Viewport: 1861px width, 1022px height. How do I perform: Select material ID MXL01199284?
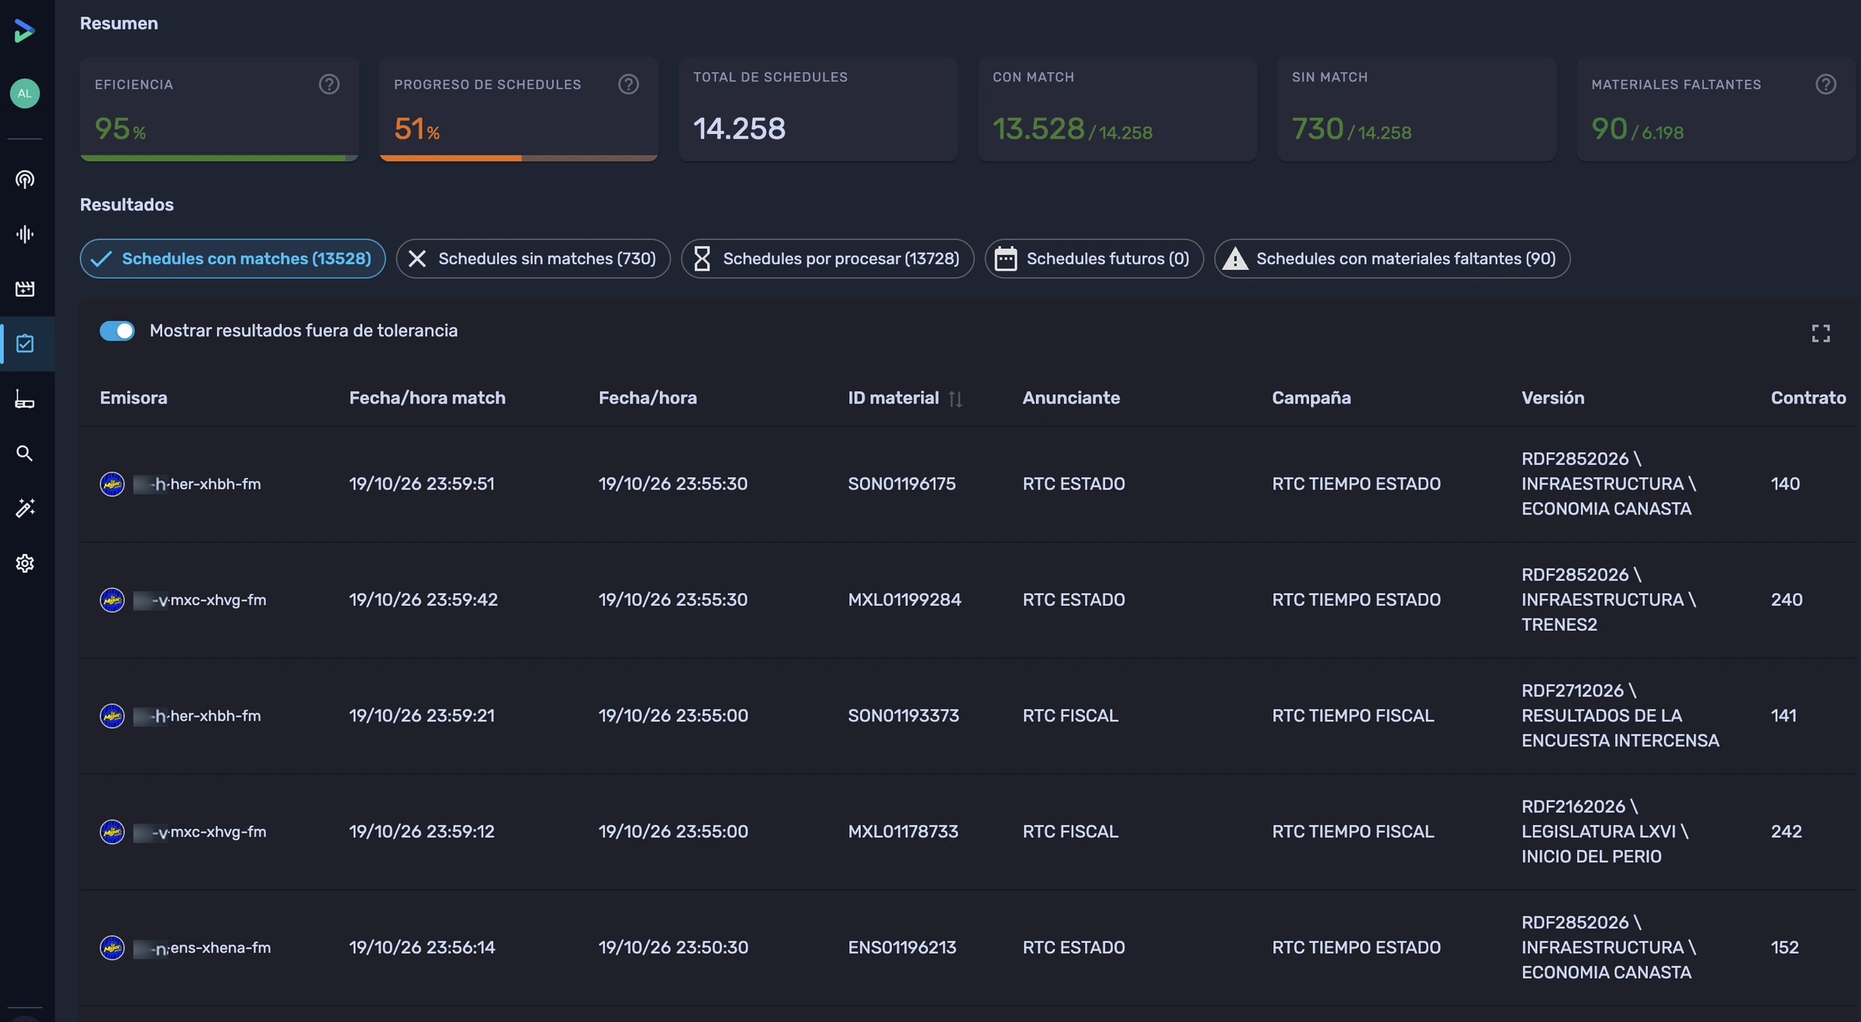point(904,600)
